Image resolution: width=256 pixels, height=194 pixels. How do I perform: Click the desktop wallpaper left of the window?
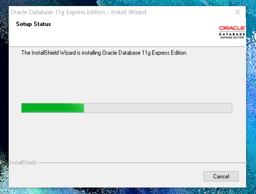pyautogui.click(x=4, y=98)
